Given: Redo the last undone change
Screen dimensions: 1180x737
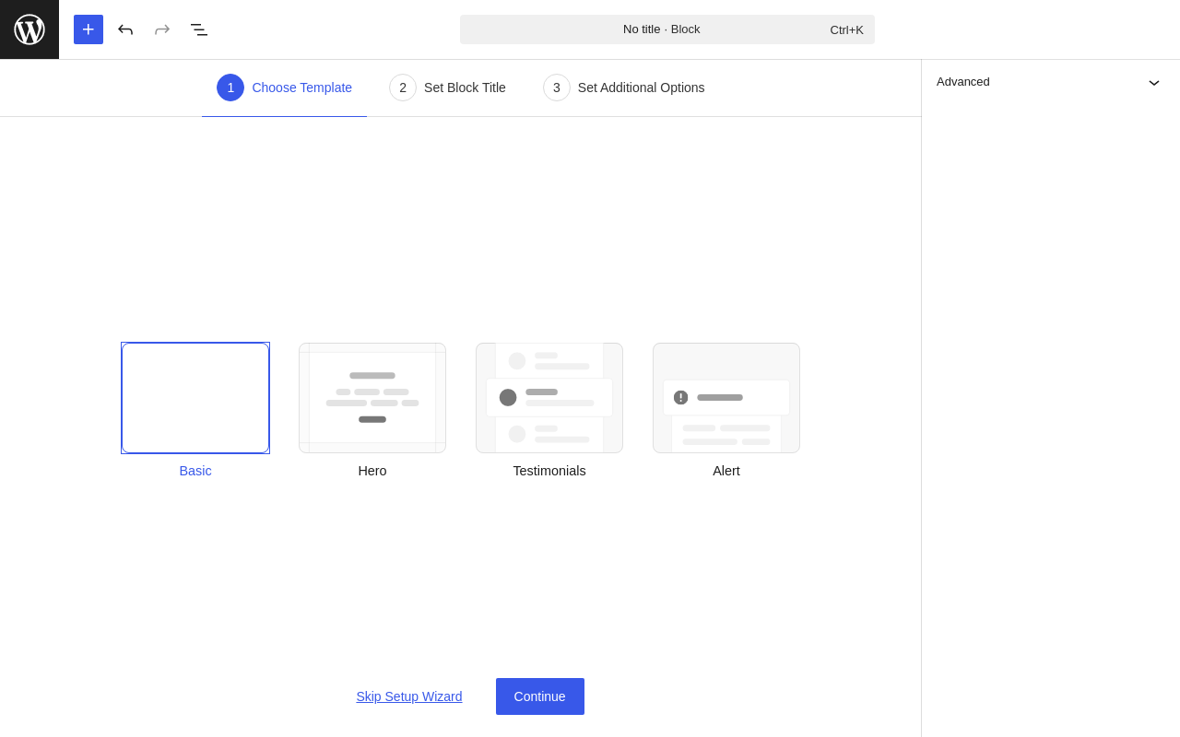Looking at the screenshot, I should 162,29.
